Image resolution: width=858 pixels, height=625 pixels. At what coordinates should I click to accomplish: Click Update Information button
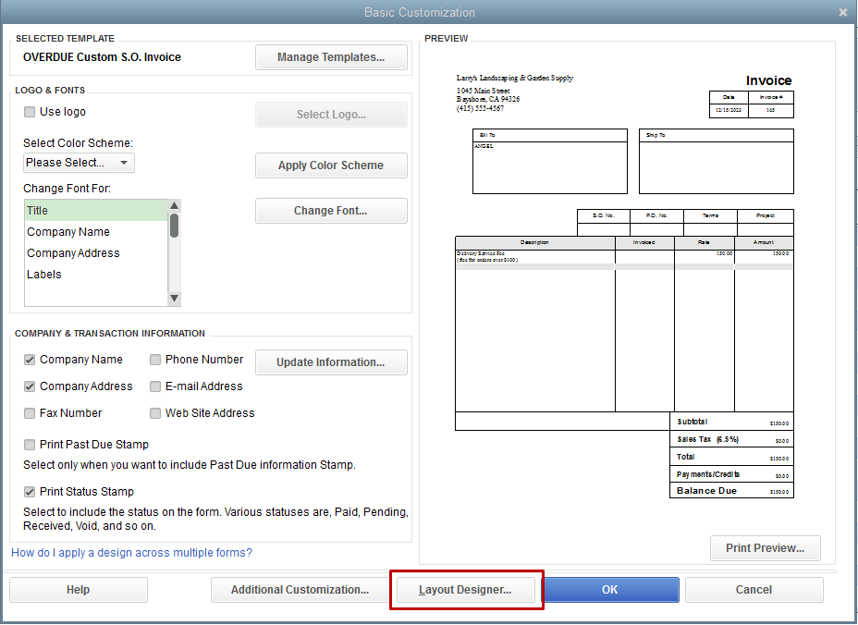tap(331, 362)
